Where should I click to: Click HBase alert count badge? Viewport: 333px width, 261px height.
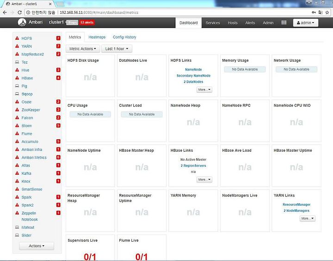click(x=58, y=78)
